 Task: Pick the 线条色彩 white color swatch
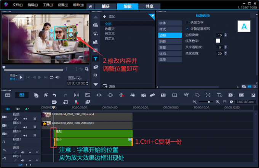point(218,41)
